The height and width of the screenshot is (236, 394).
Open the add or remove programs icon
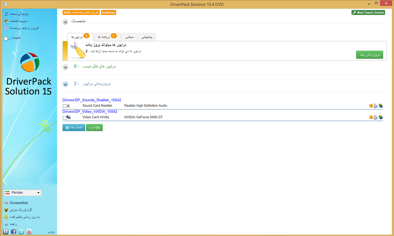tap(6, 28)
